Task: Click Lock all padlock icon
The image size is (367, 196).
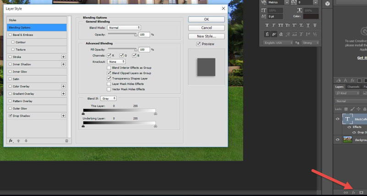Action: (x=365, y=109)
